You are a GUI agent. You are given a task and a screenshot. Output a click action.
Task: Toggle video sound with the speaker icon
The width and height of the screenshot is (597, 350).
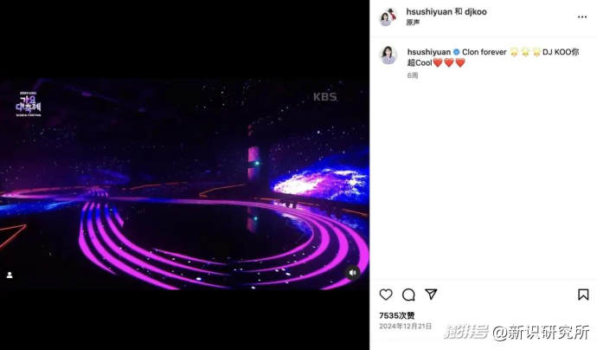[352, 273]
